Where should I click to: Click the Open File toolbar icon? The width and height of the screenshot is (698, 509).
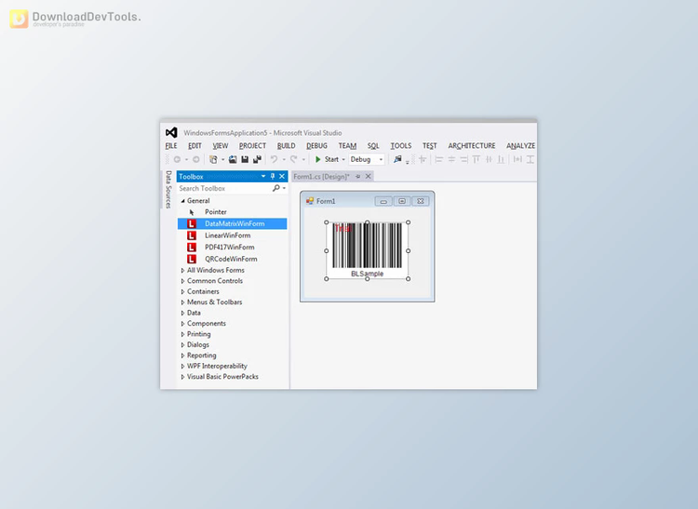pyautogui.click(x=233, y=159)
